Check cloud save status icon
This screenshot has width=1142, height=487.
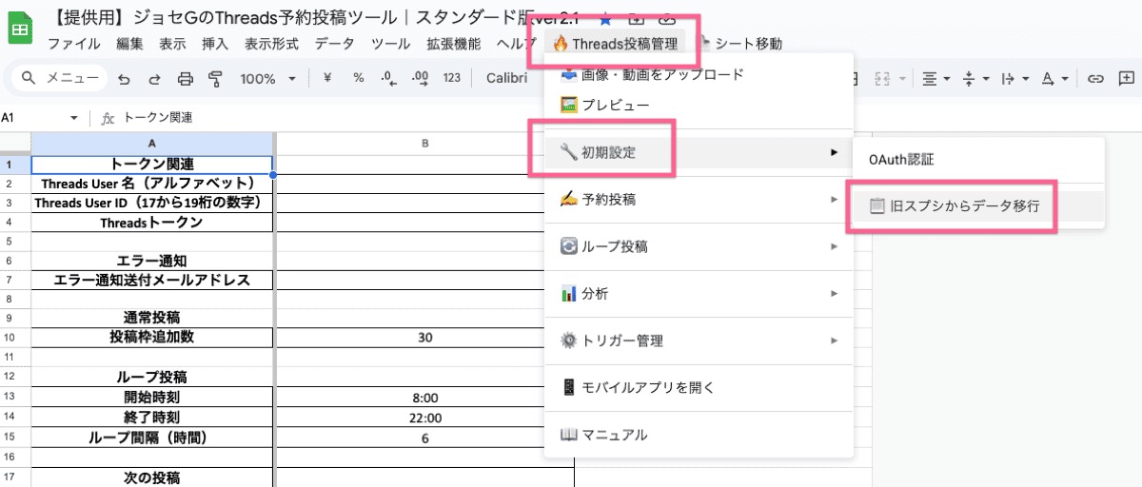[667, 18]
